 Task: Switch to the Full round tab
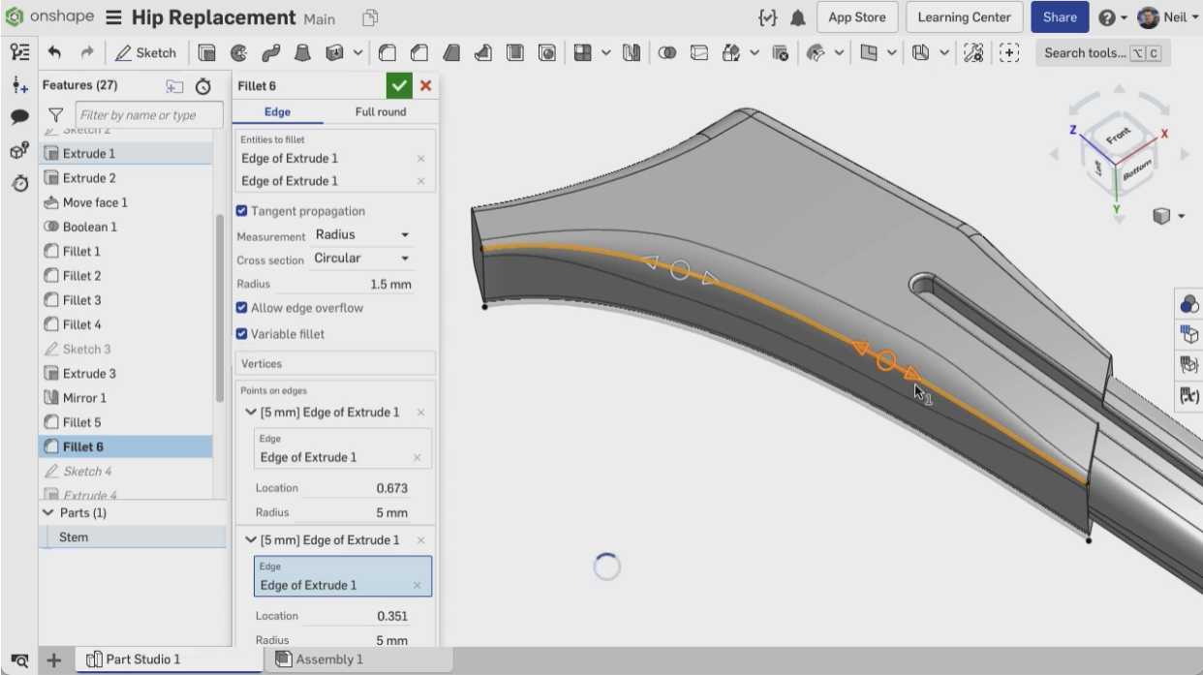pyautogui.click(x=381, y=112)
